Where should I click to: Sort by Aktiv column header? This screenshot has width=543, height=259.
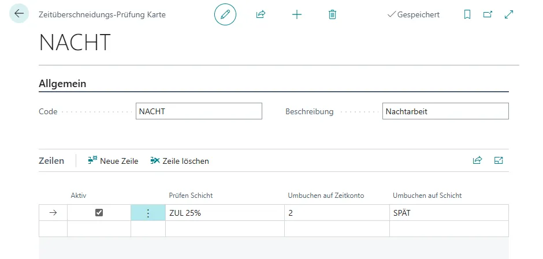pos(79,196)
